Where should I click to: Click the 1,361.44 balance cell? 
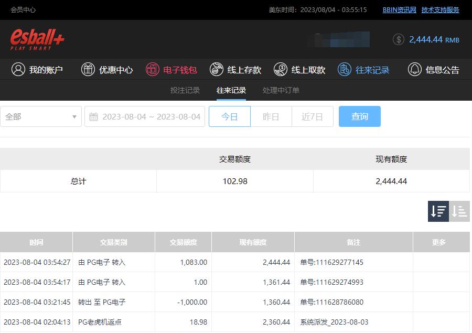276,282
